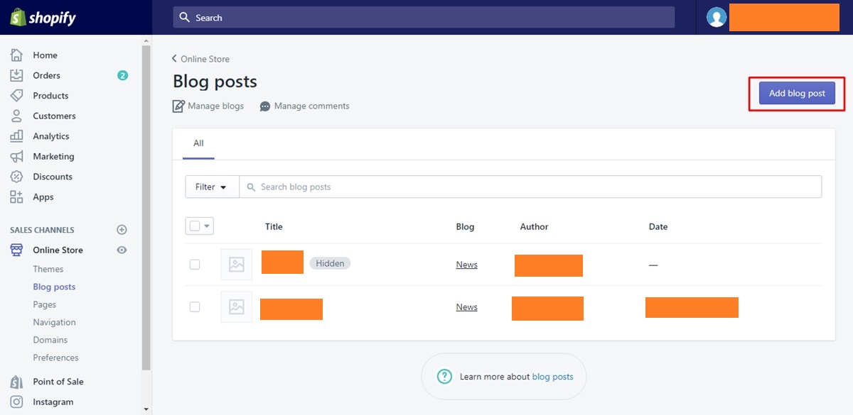Open the Marketing section
The width and height of the screenshot is (853, 415).
[x=53, y=157]
